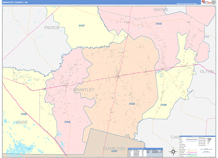Click ZIP code label 31542

[67, 122]
